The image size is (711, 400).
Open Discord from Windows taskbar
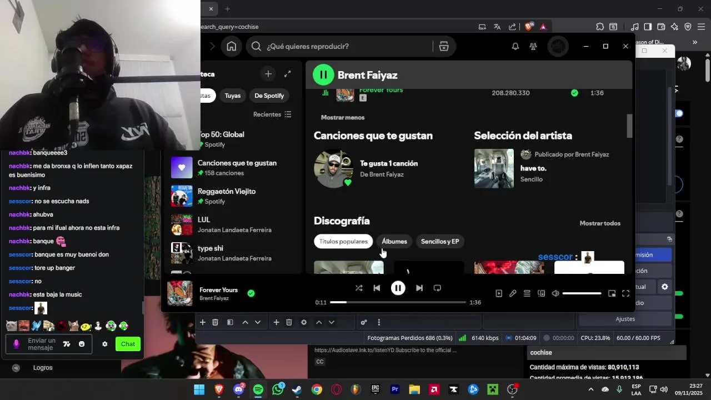(239, 389)
